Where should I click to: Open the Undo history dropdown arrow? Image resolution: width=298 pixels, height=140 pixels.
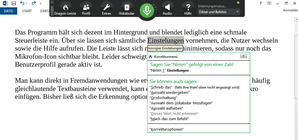pos(27,3)
